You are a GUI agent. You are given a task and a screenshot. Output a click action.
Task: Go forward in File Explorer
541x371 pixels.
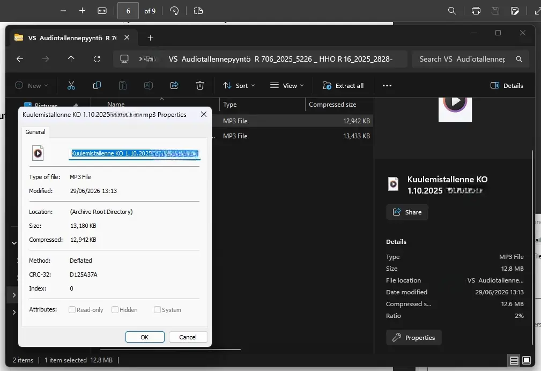(46, 59)
